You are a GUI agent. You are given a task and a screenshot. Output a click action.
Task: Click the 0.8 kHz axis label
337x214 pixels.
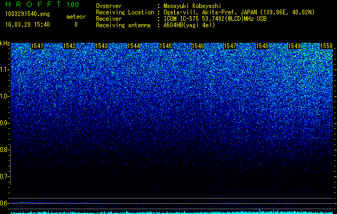5,150
